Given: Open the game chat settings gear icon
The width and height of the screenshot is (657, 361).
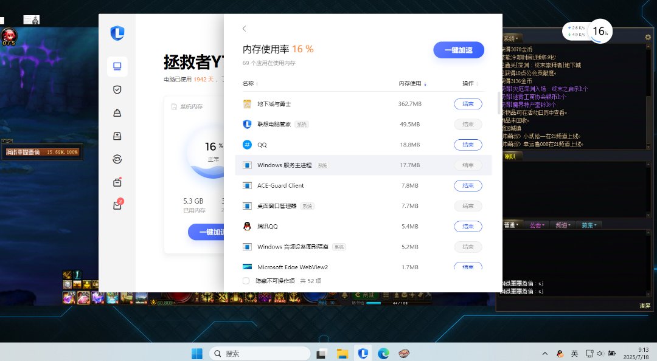Looking at the screenshot, I should (x=648, y=37).
